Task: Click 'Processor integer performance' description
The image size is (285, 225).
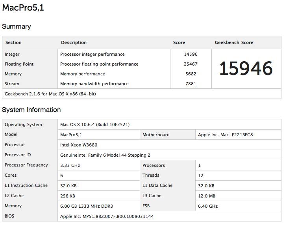Action: [x=93, y=54]
